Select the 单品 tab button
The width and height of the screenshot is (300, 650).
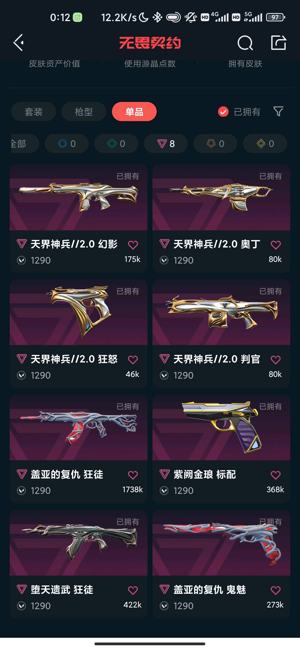click(x=134, y=112)
